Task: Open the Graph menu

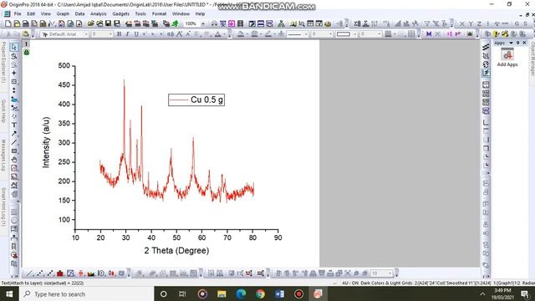Action: click(x=63, y=14)
